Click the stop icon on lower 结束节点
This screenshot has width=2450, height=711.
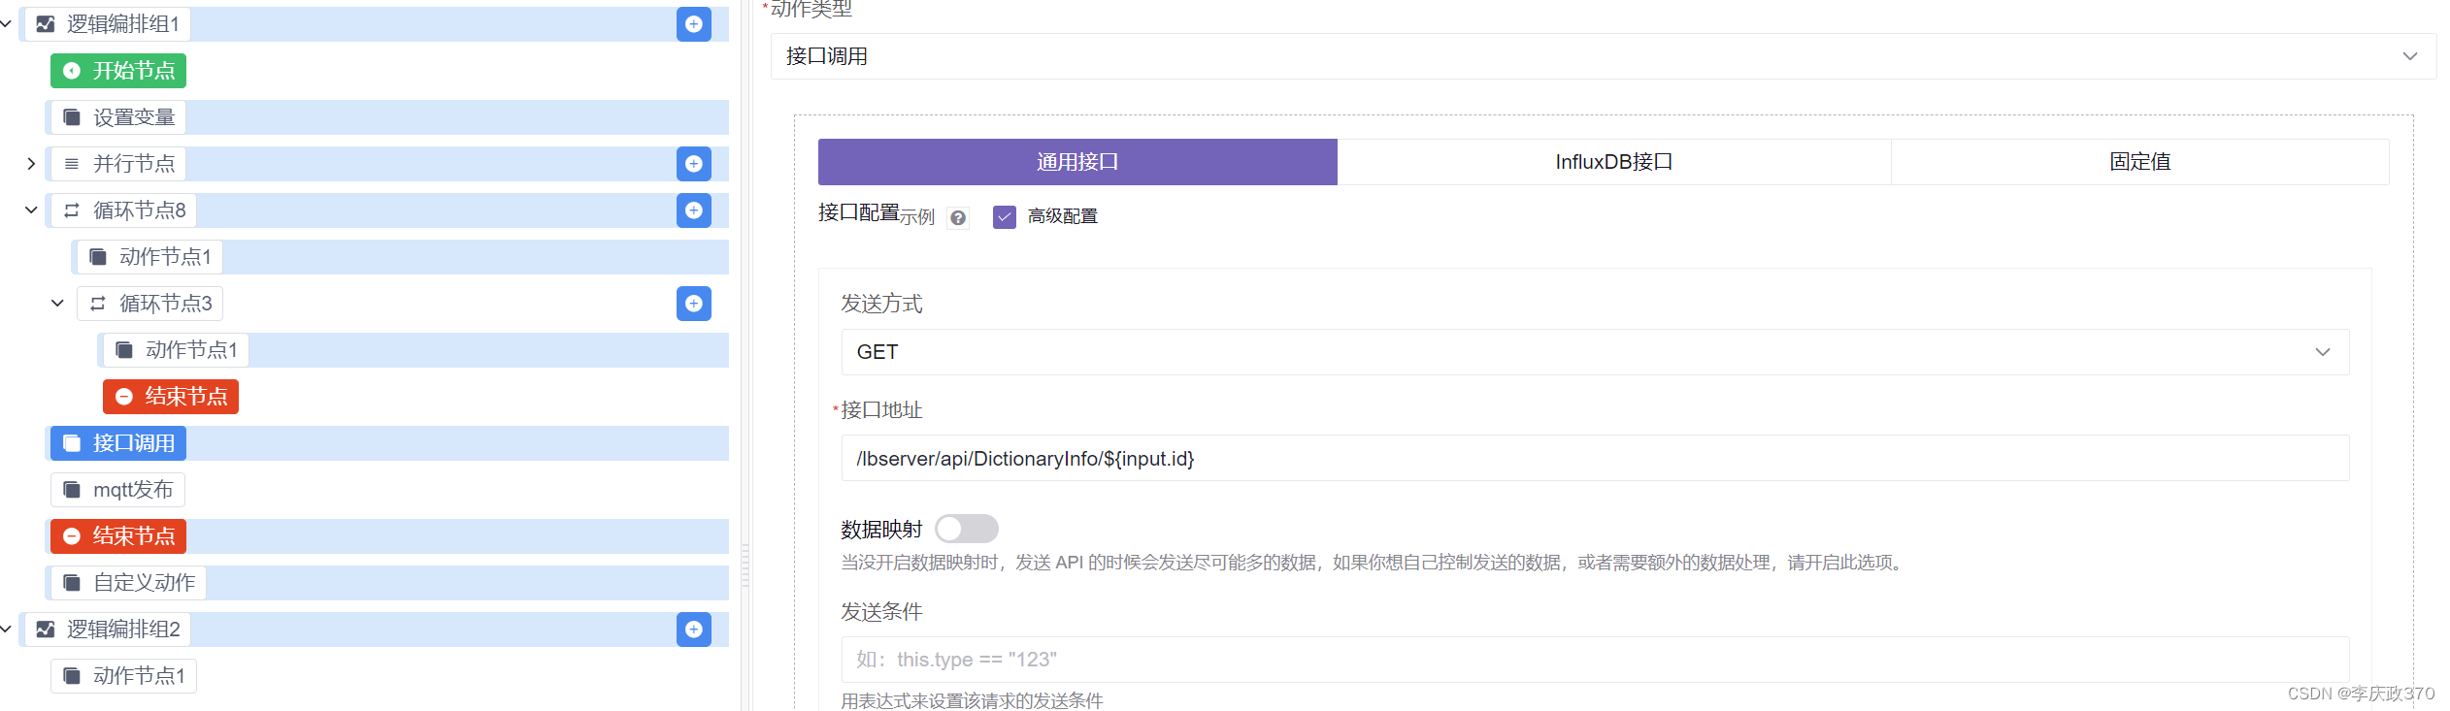72,536
